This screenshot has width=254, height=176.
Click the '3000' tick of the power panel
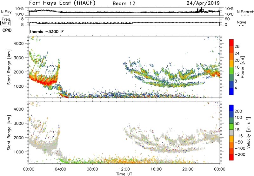(x=19, y=58)
